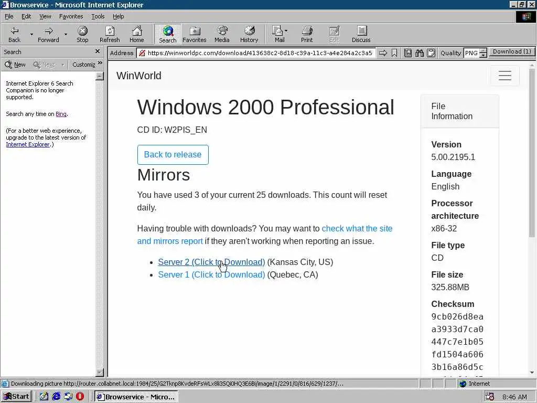Image resolution: width=537 pixels, height=403 pixels.
Task: Open the Back button history dropdown arrow
Action: click(31, 34)
